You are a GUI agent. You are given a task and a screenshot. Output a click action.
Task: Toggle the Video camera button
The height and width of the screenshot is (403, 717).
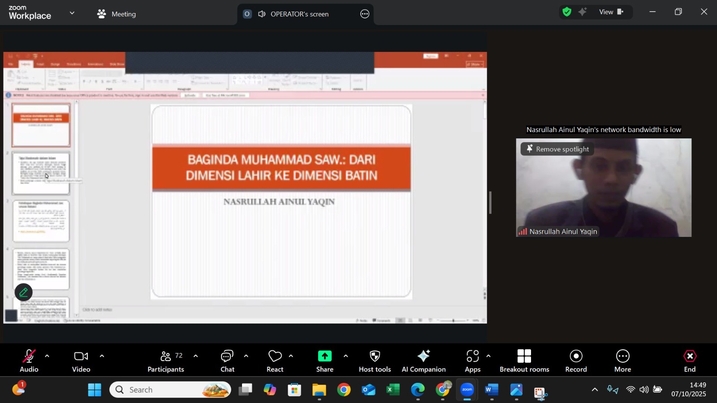click(x=81, y=360)
